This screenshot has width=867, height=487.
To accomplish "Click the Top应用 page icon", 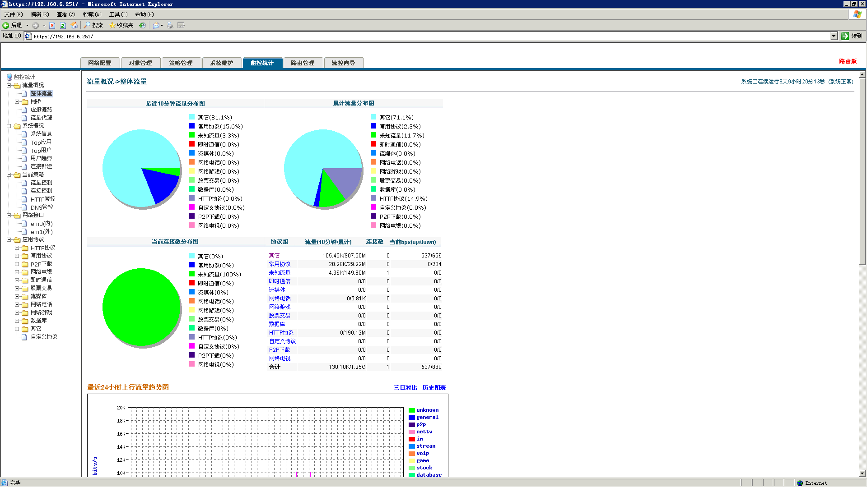I will 25,142.
